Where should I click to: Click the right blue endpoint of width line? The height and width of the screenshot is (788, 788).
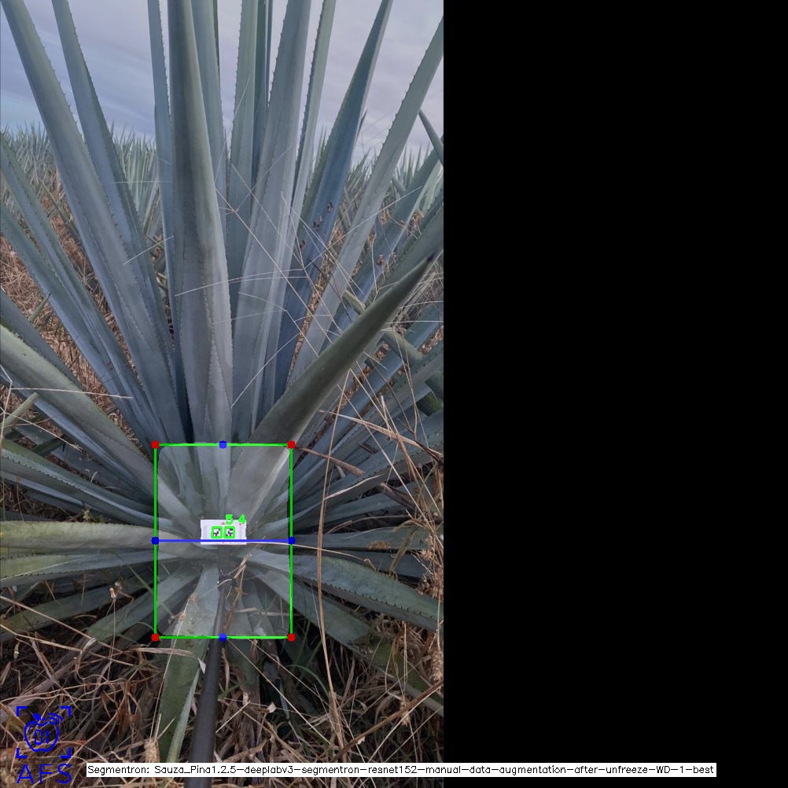coord(291,541)
